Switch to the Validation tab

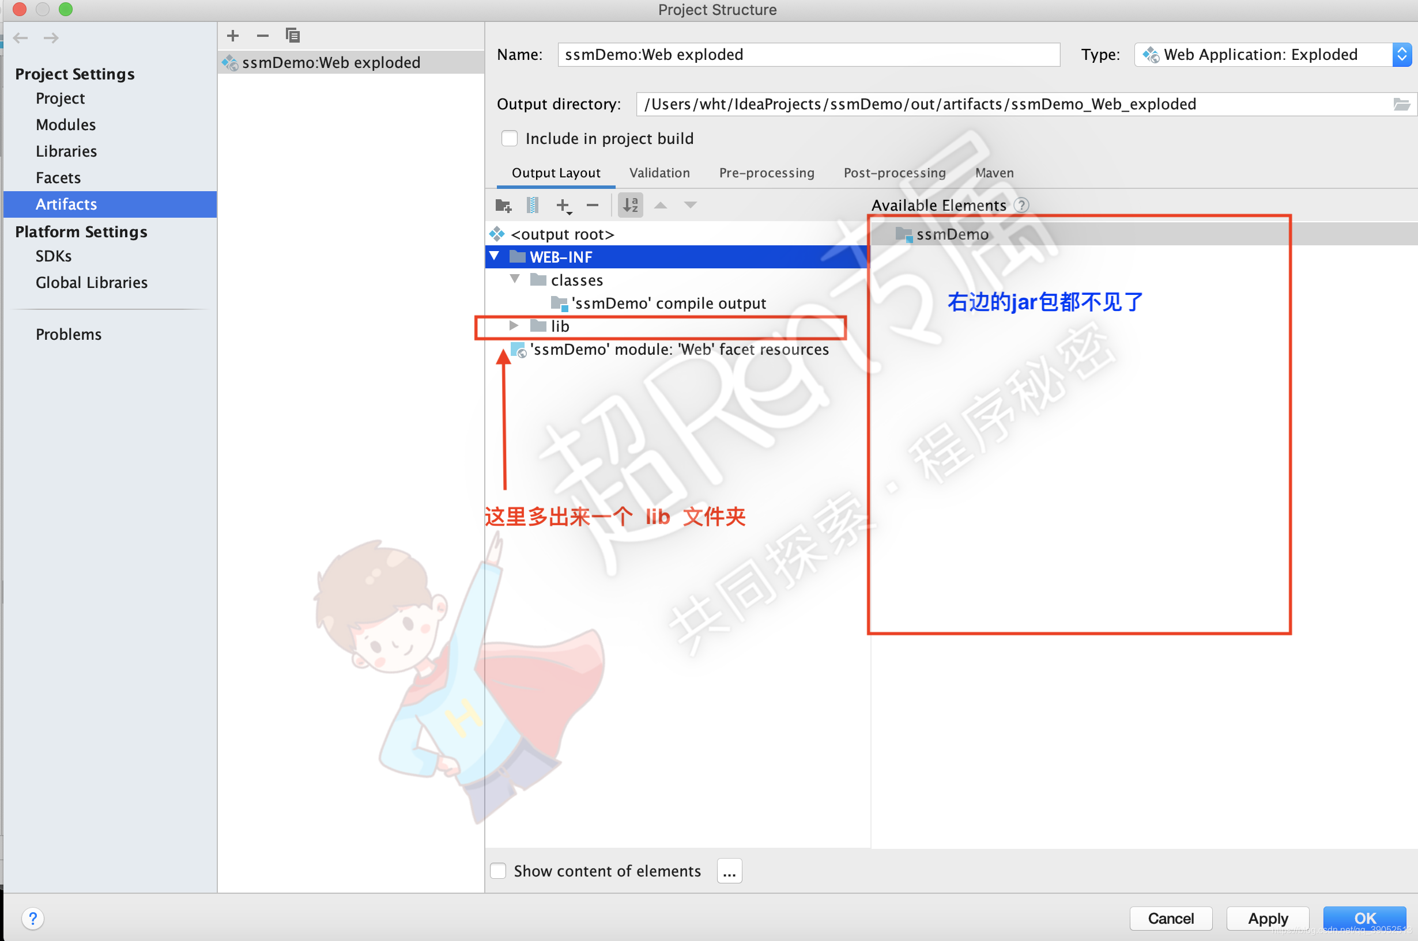(659, 173)
